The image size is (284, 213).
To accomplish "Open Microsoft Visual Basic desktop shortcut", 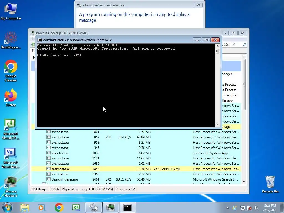I will [11, 158].
